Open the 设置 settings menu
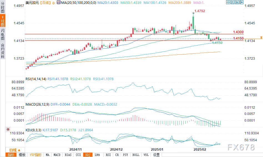 (x=156, y=155)
